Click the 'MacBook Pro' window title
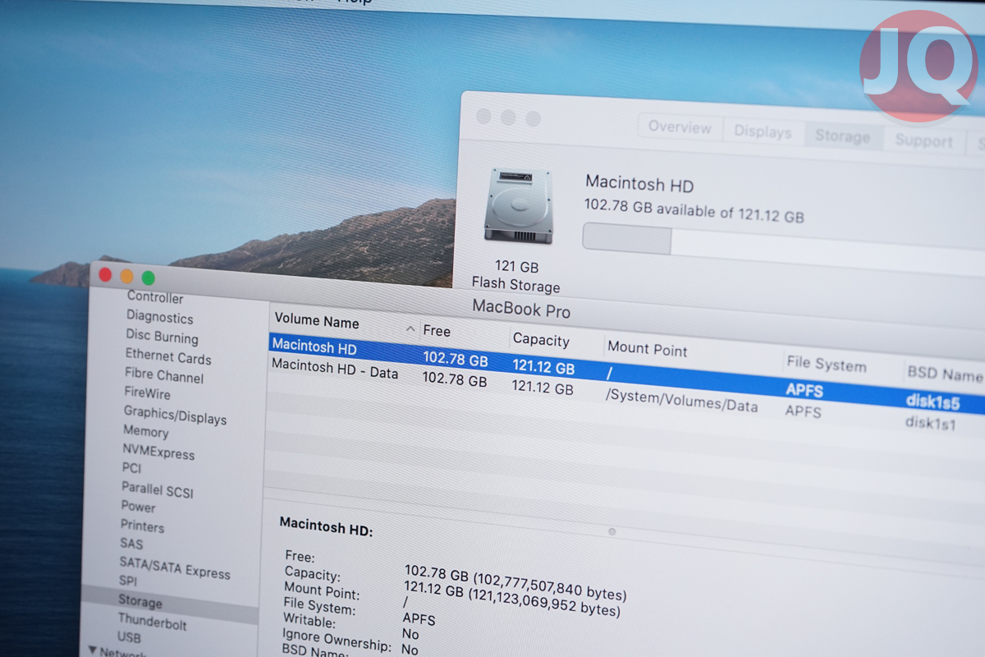Image resolution: width=985 pixels, height=657 pixels. coord(521,309)
